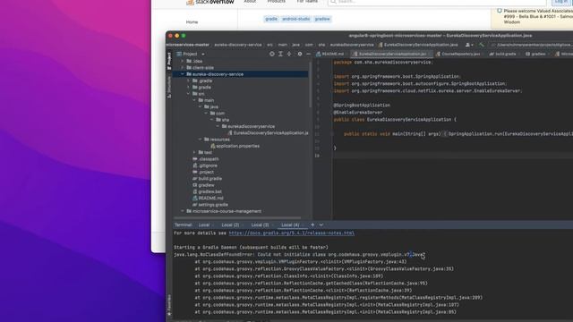The height and width of the screenshot is (322, 573).
Task: Expand the .idea folder
Action: (x=183, y=61)
